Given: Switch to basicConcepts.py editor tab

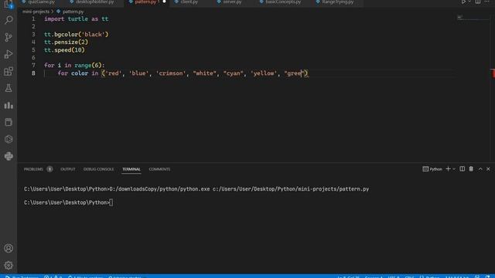Looking at the screenshot, I should [x=283, y=2].
